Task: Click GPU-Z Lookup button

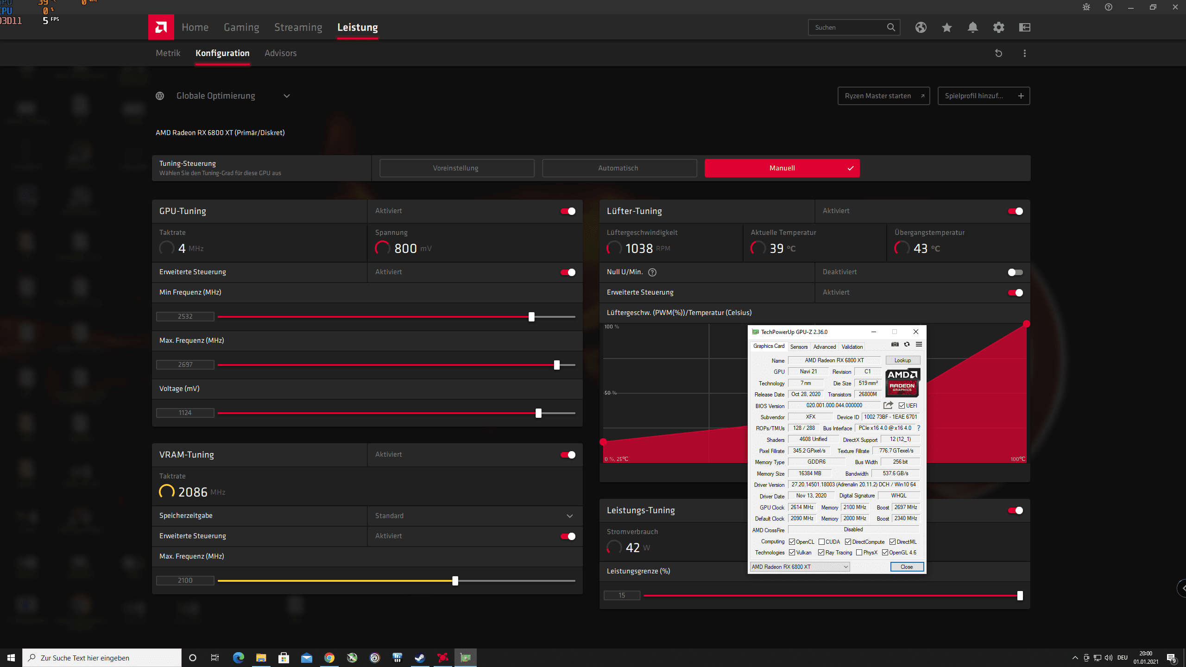Action: 902,360
